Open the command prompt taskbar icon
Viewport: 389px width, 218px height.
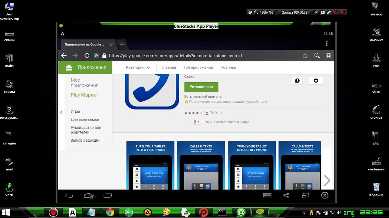[x=222, y=212]
